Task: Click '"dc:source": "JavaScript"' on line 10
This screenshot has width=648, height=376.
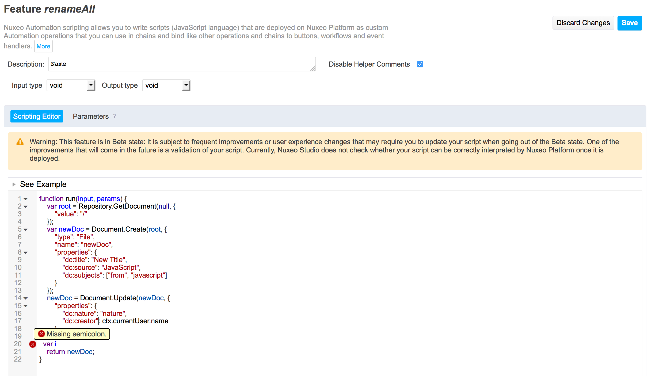Action: click(101, 267)
